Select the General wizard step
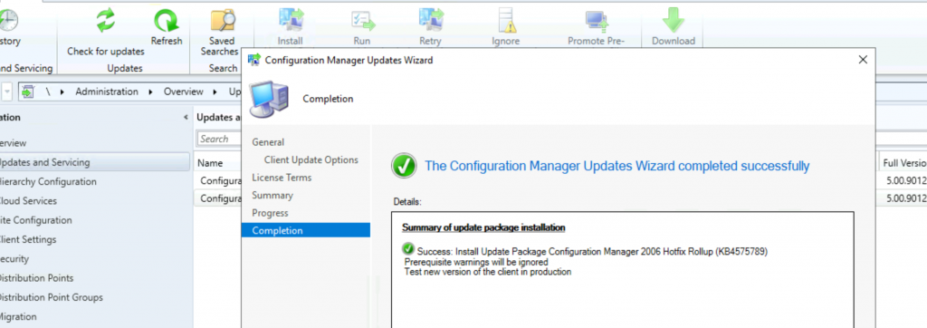The image size is (927, 328). pyautogui.click(x=268, y=142)
